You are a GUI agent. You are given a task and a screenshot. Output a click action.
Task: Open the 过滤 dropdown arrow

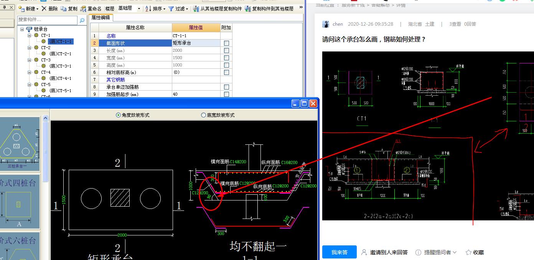187,8
